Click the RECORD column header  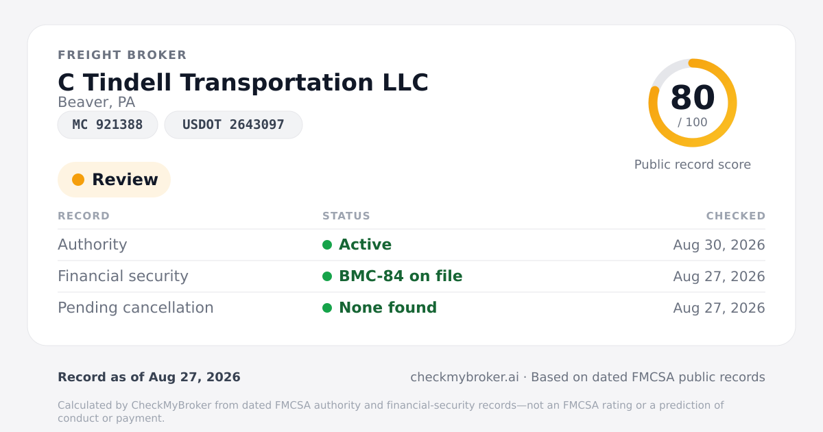tap(84, 216)
